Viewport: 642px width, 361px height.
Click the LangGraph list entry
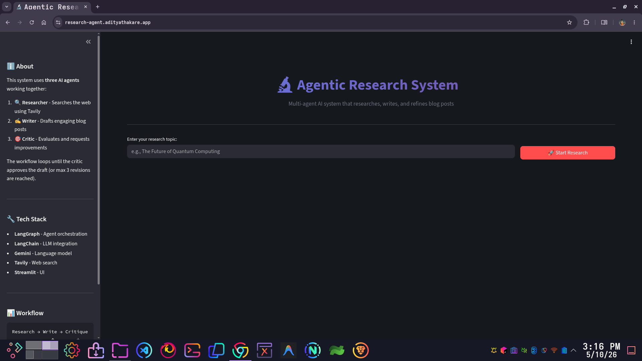click(x=51, y=234)
